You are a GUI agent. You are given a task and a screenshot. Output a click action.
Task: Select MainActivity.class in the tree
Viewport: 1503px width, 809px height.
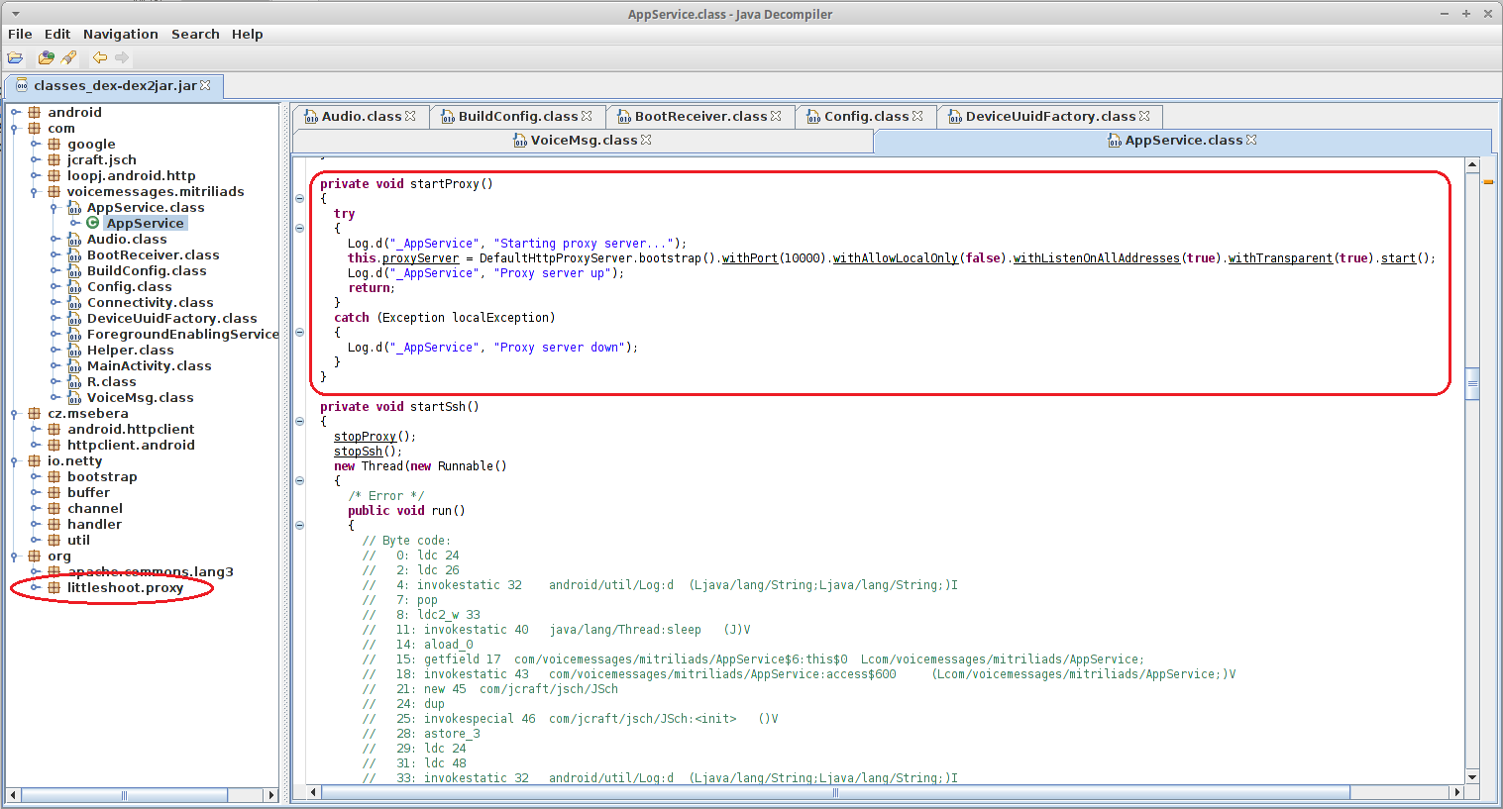pyautogui.click(x=149, y=365)
